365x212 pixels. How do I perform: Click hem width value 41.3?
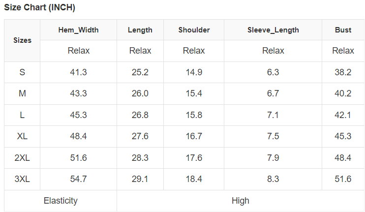[x=78, y=72]
